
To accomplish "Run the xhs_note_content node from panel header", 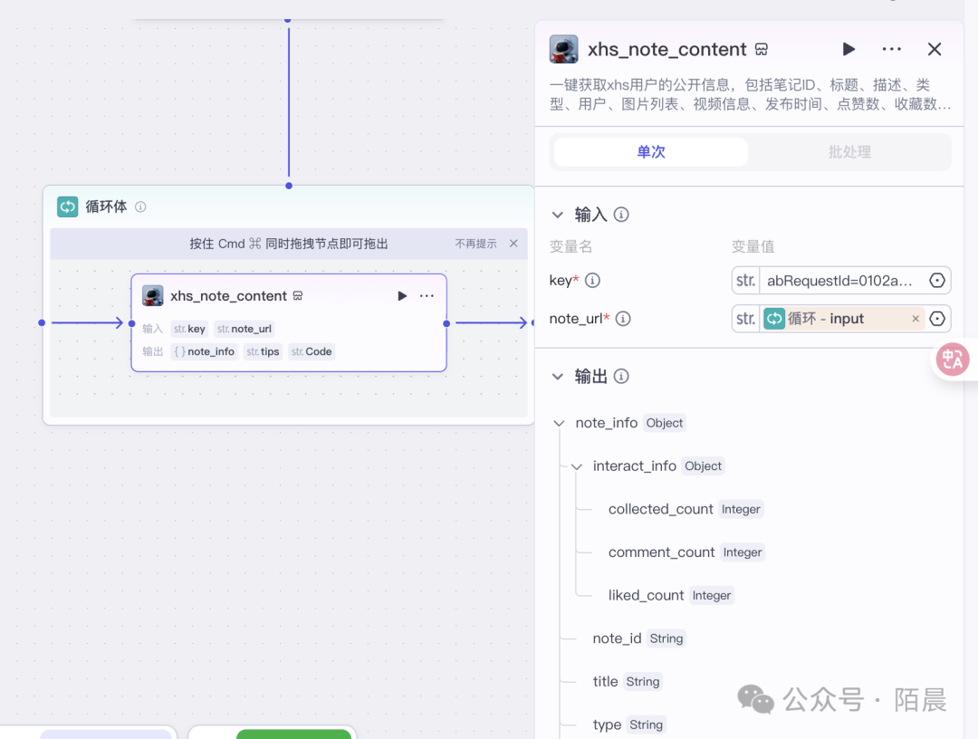I will coord(849,49).
